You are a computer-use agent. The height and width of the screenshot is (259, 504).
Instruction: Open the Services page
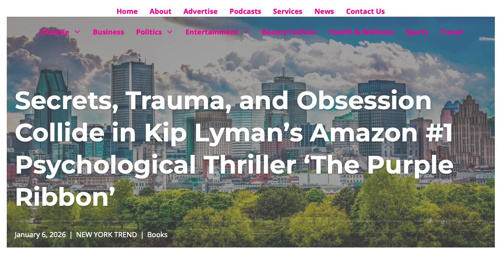[288, 11]
